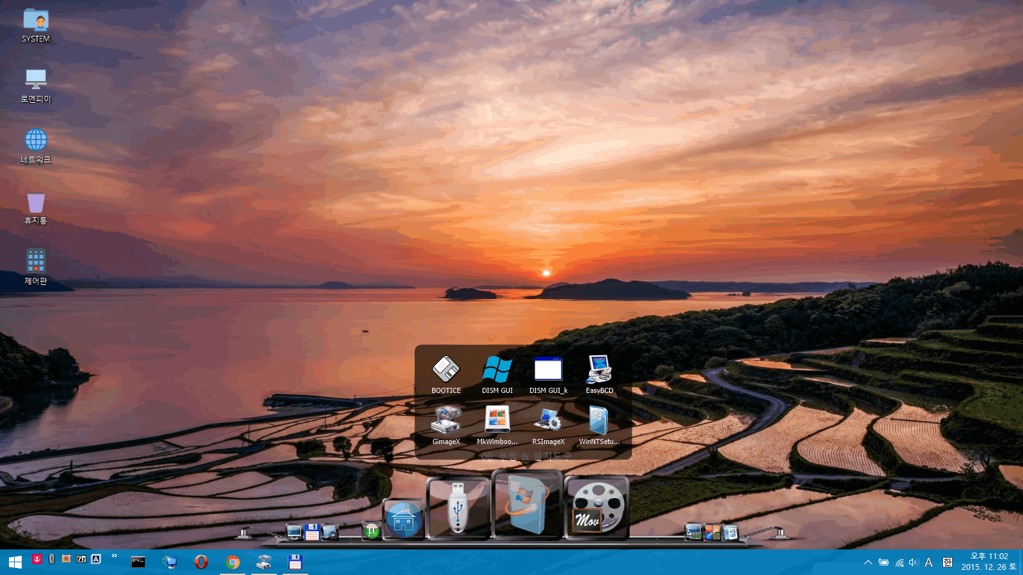Click the paint brush dock icon
Image resolution: width=1023 pixels, height=575 pixels.
[x=712, y=532]
